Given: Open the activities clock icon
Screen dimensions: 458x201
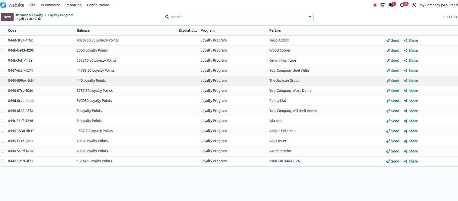Looking at the screenshot, I should pos(402,5).
